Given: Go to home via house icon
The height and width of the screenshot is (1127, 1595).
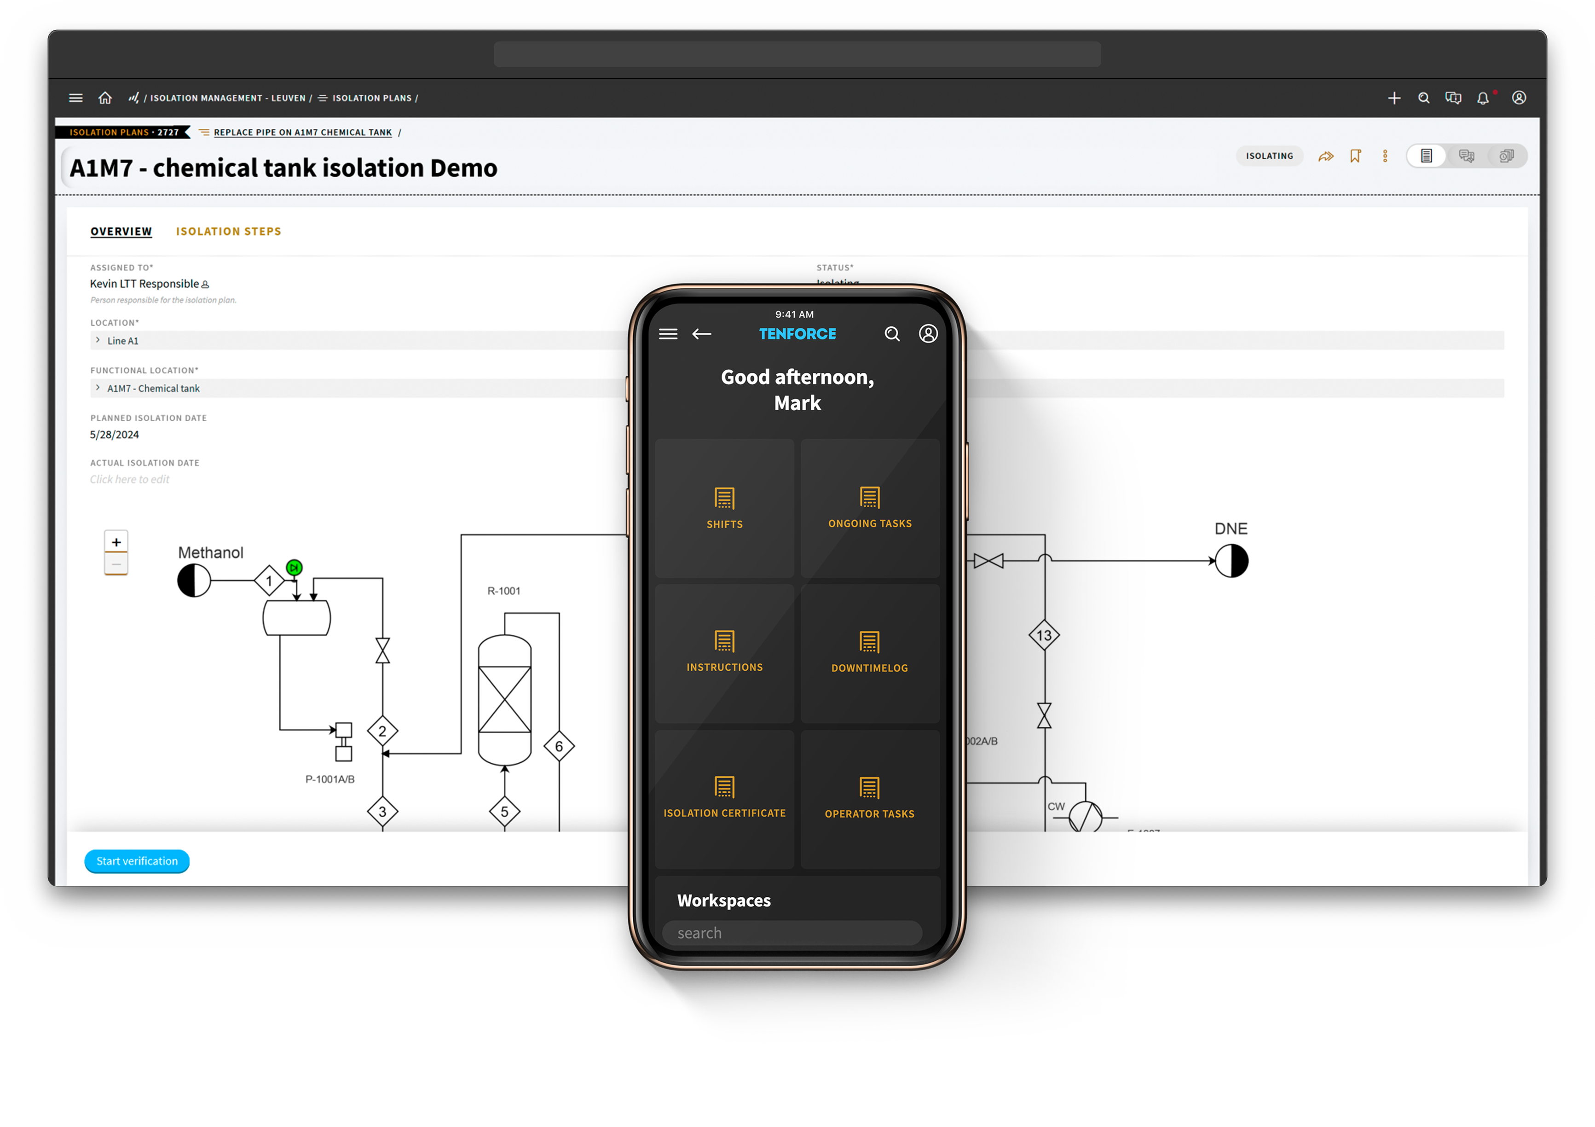Looking at the screenshot, I should [x=105, y=98].
